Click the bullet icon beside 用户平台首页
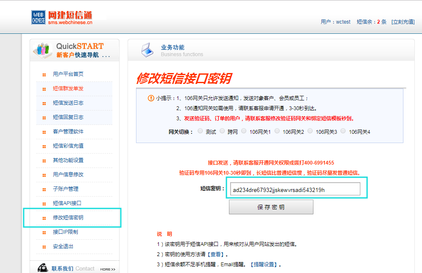 (44, 75)
